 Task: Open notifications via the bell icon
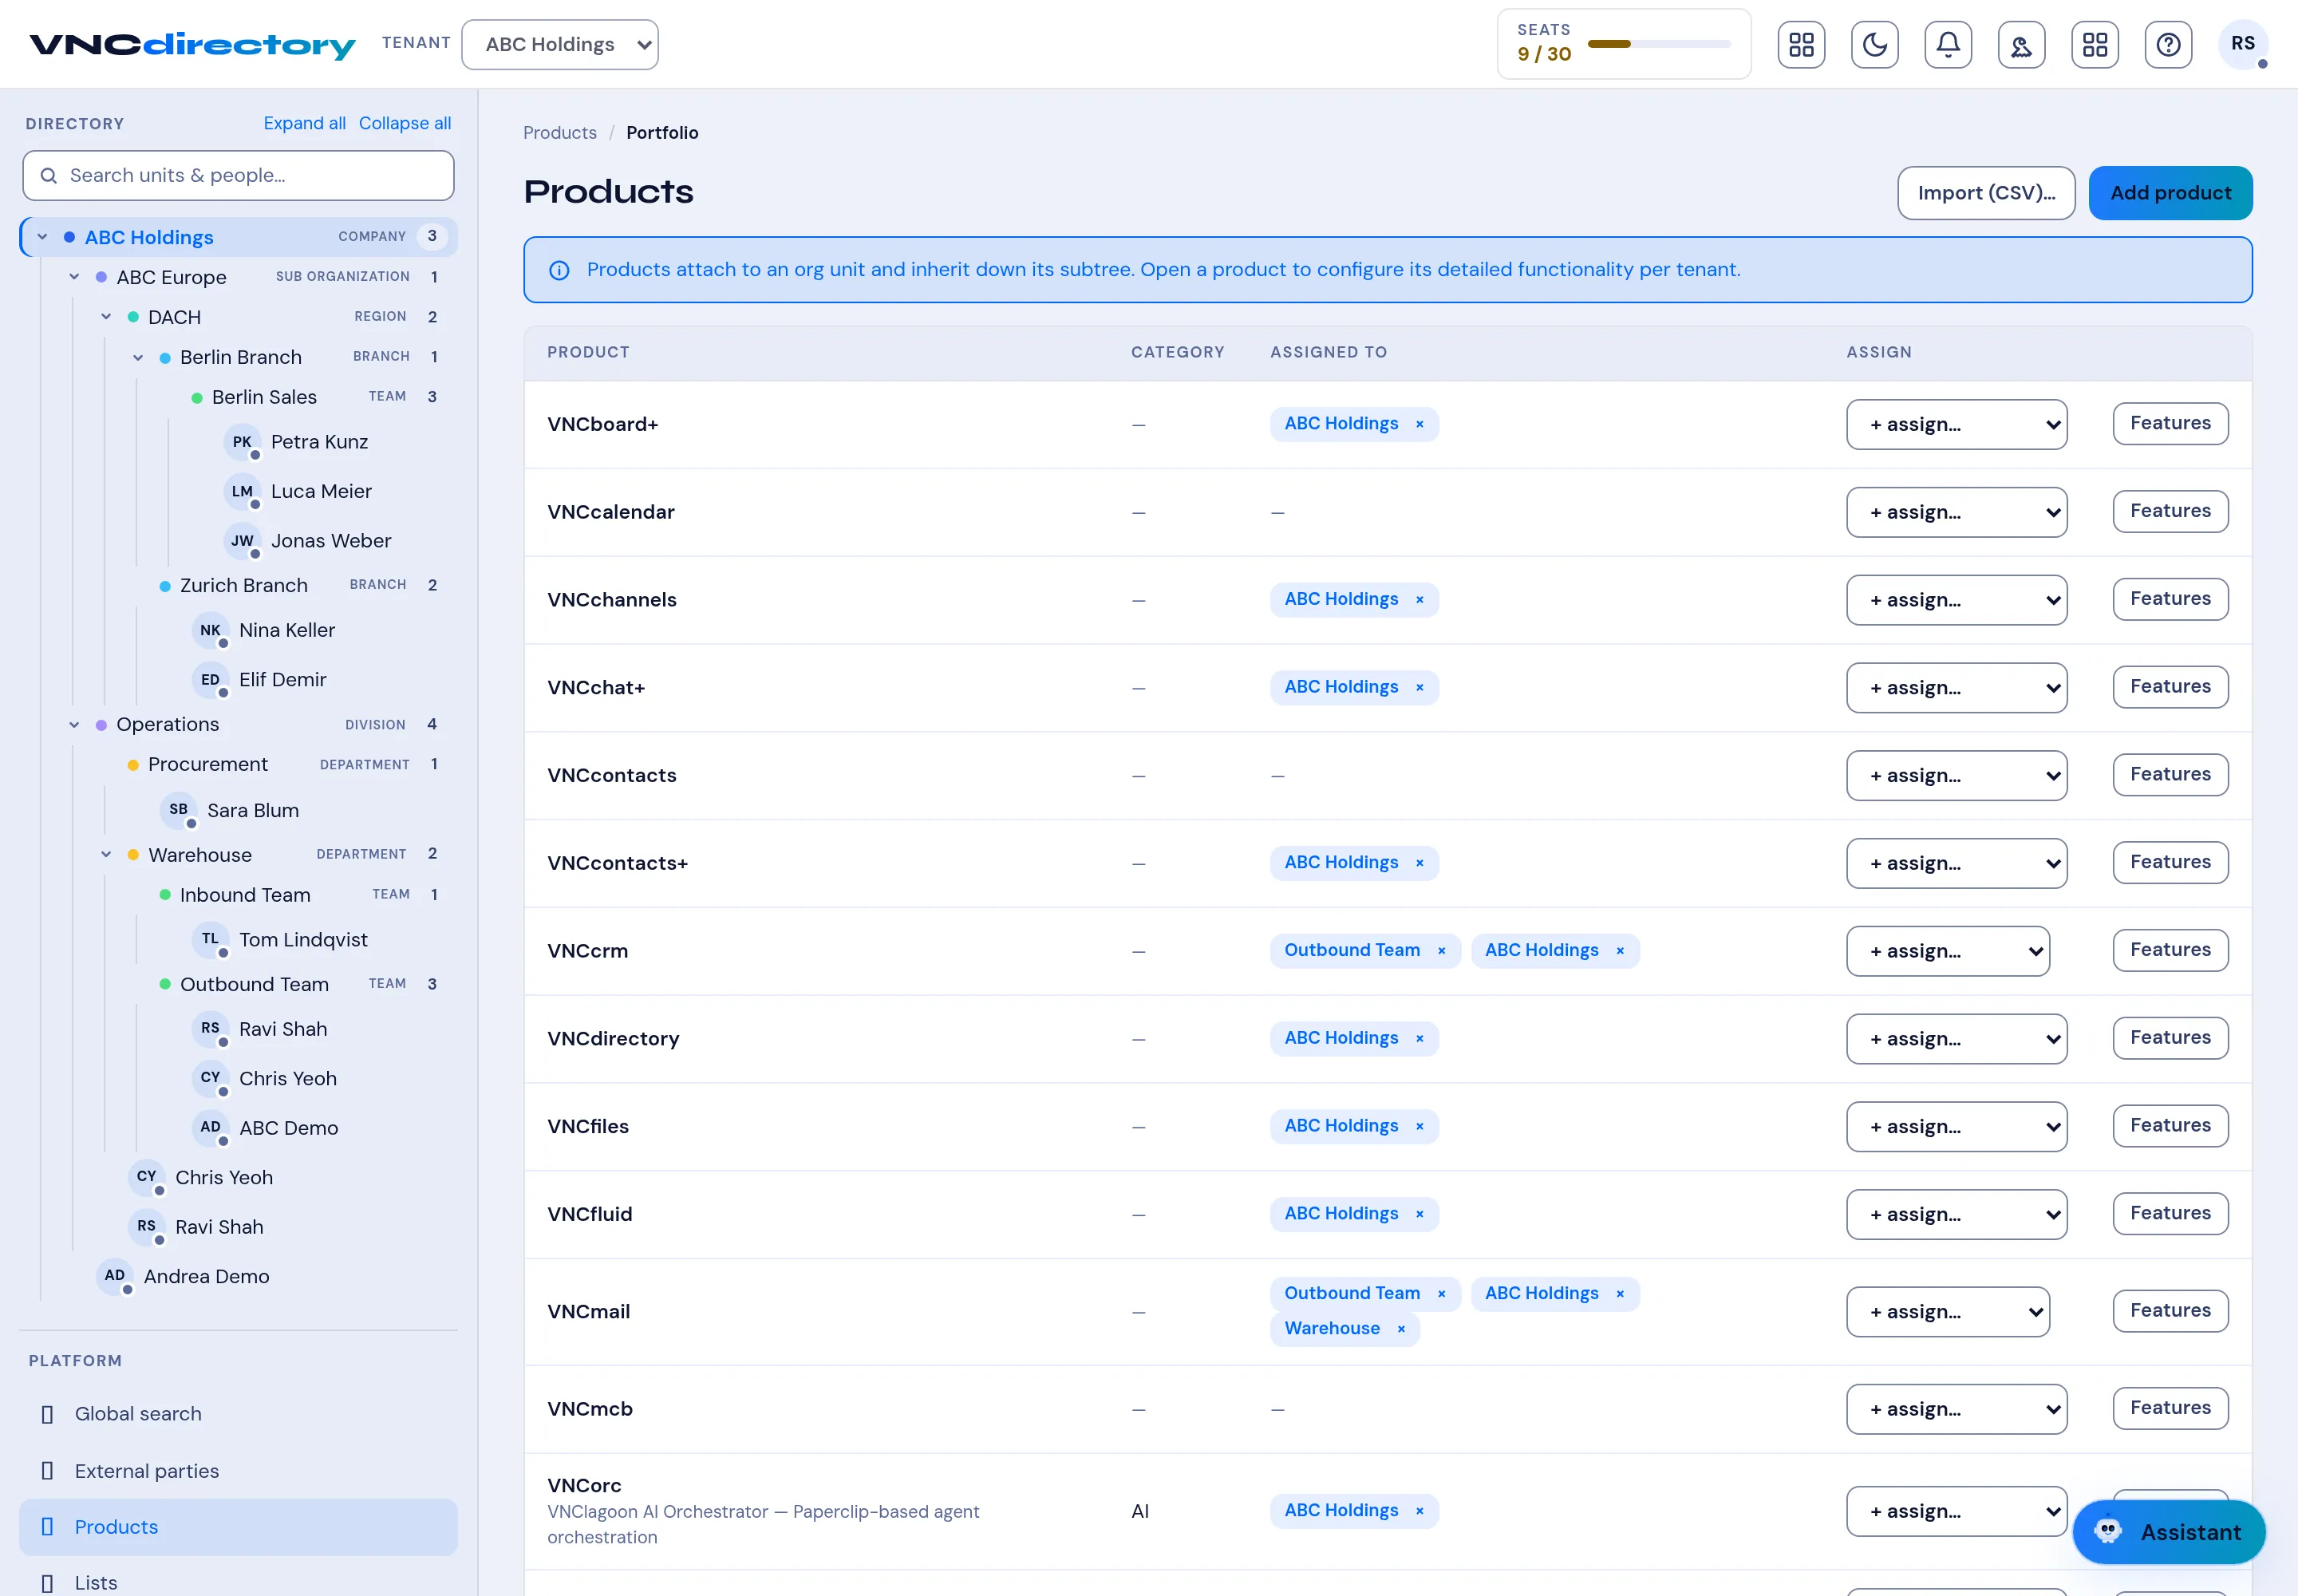[x=1948, y=45]
